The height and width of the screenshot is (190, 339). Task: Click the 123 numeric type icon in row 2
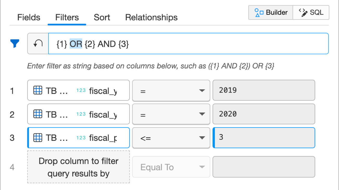(81, 114)
